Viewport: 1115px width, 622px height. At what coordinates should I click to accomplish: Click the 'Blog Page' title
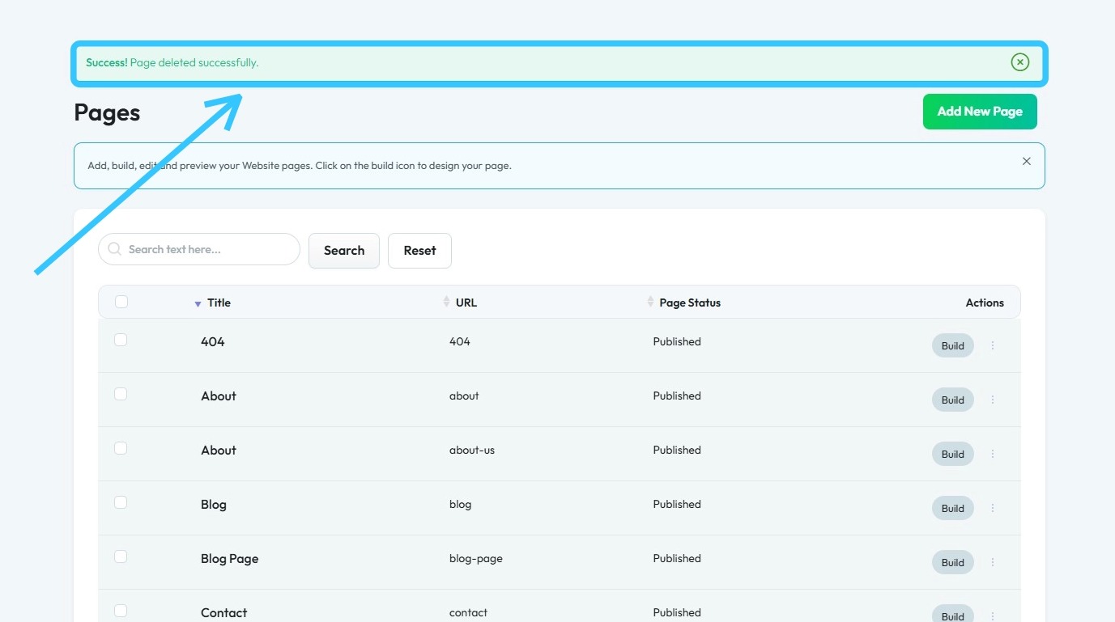[230, 558]
